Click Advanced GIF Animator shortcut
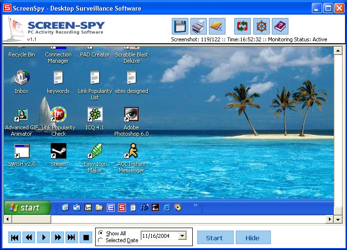347x250 pixels. coord(21,115)
